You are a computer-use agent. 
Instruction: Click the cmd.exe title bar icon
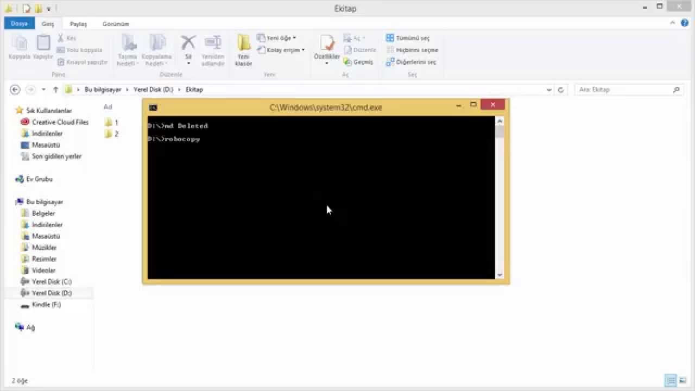coord(153,108)
